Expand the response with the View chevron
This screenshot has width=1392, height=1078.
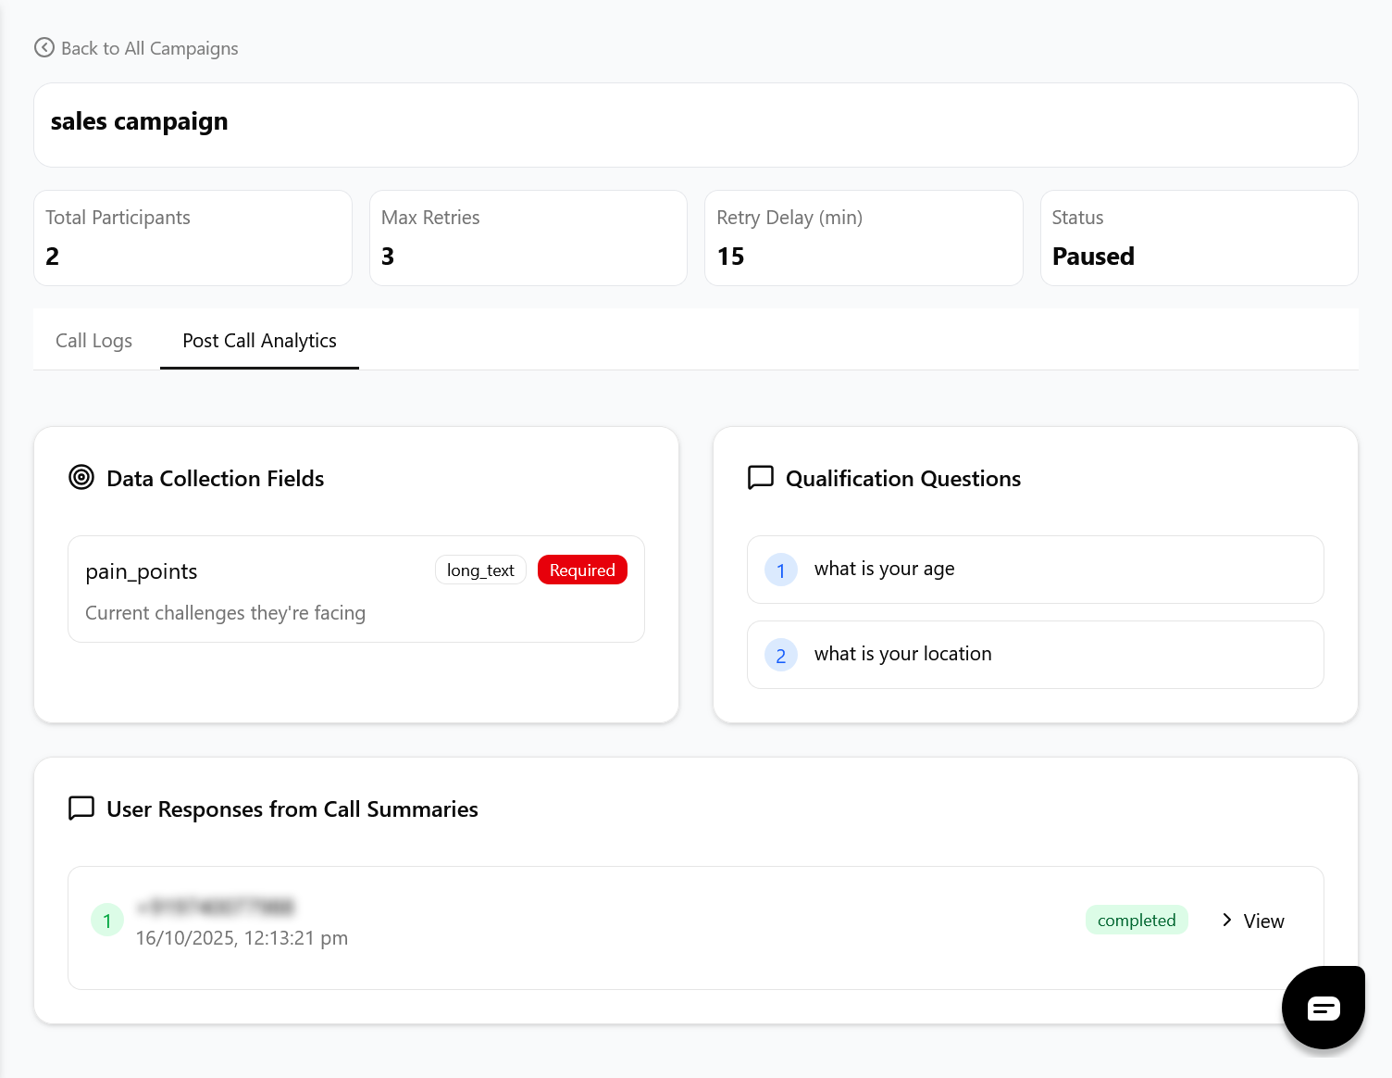(x=1226, y=920)
